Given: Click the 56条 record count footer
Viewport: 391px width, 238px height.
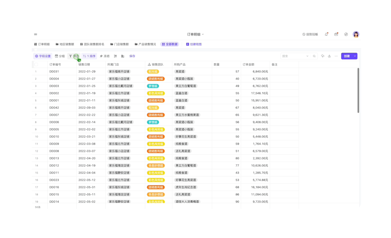Looking at the screenshot, I should click(x=38, y=207).
